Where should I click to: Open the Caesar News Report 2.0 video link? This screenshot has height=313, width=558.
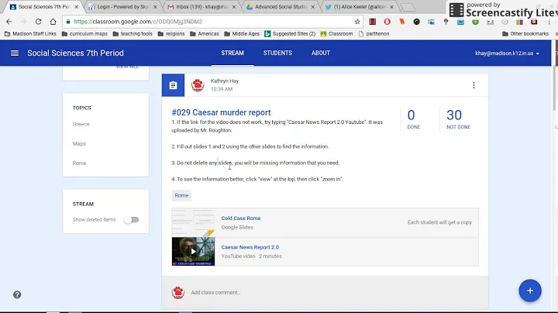pyautogui.click(x=250, y=247)
